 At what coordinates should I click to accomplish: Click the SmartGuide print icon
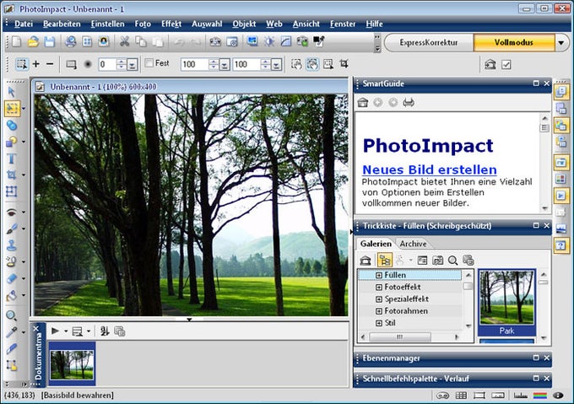tap(409, 103)
